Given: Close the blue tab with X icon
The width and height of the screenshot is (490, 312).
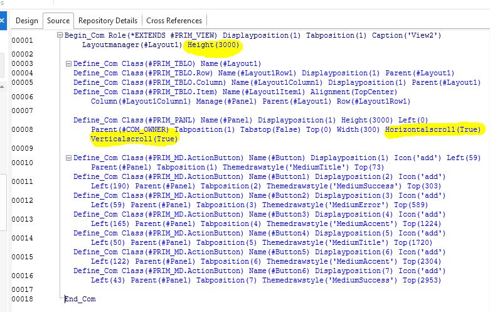Looking at the screenshot, I should click(2, 21).
